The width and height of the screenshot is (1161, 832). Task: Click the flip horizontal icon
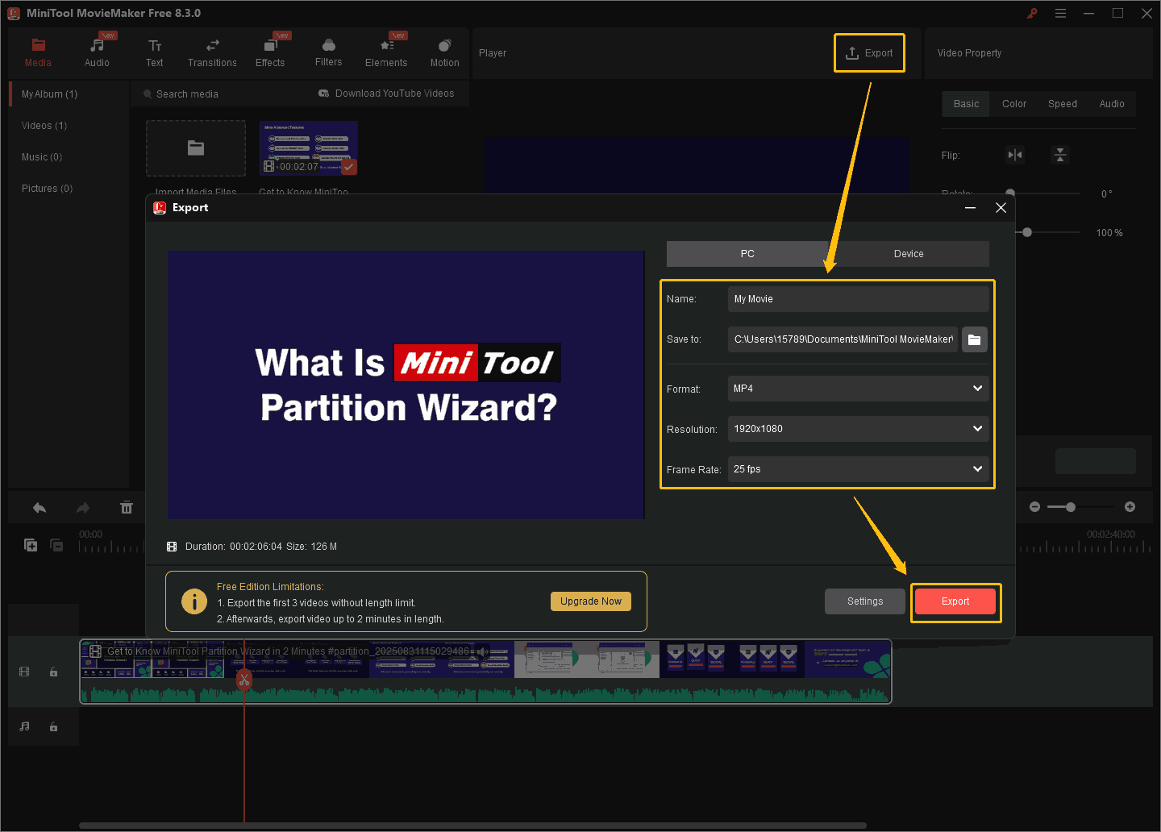[x=1015, y=155]
